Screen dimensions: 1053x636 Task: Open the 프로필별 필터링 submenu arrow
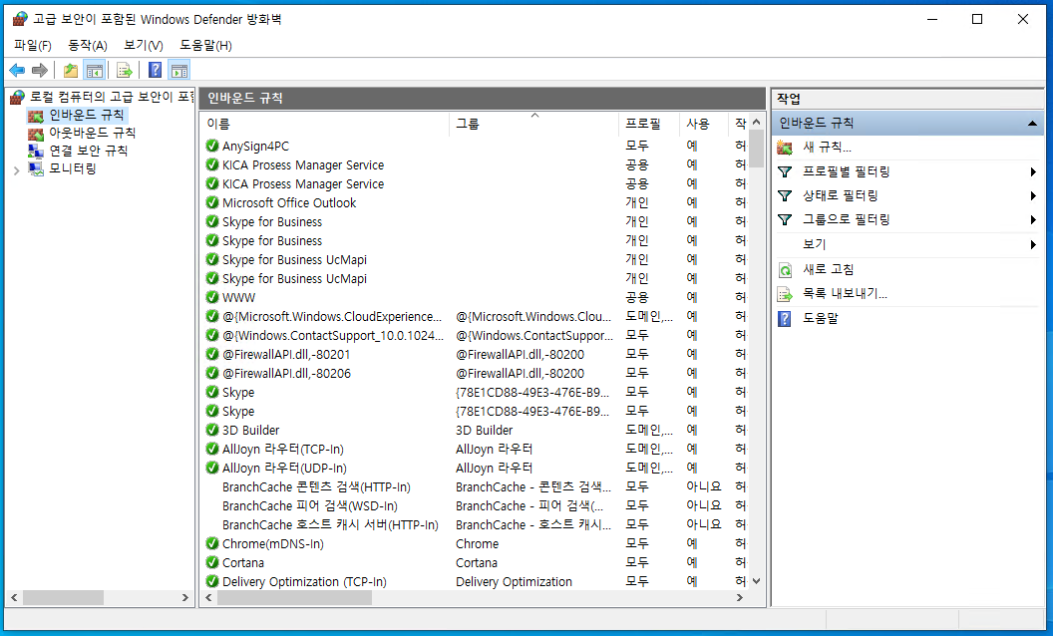point(1033,172)
